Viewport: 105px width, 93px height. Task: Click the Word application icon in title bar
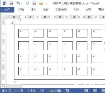(x=4, y=4)
